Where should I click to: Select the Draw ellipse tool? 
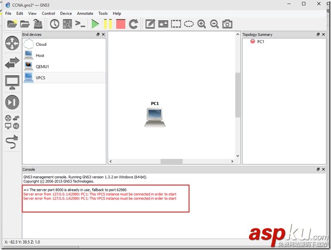click(x=189, y=24)
